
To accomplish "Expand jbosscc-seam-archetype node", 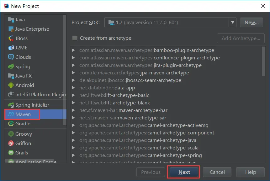I will 73,80.
